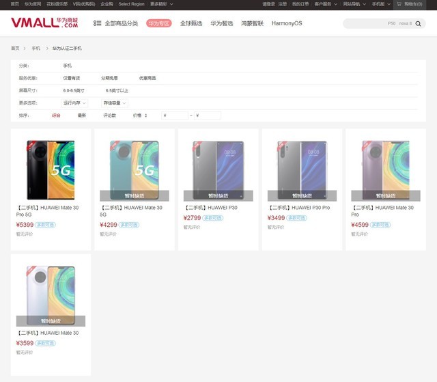This screenshot has height=382, width=437.
Task: Click the 请登录 login link
Action: point(268,4)
